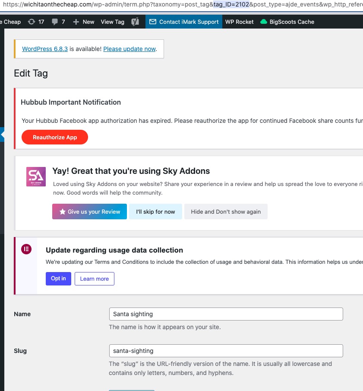Click the Elementor logo icon in the notice

click(x=26, y=249)
